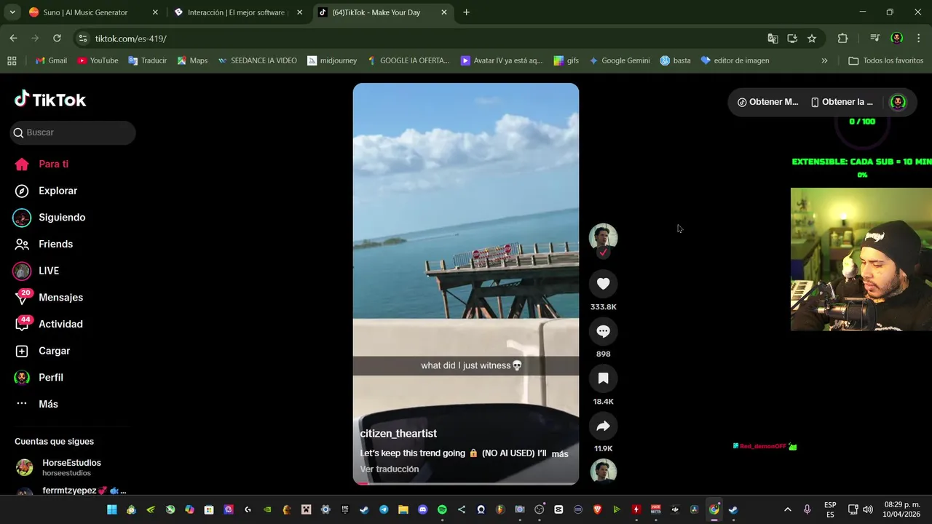Open Traducir bookmark
Image resolution: width=932 pixels, height=524 pixels.
click(x=147, y=60)
